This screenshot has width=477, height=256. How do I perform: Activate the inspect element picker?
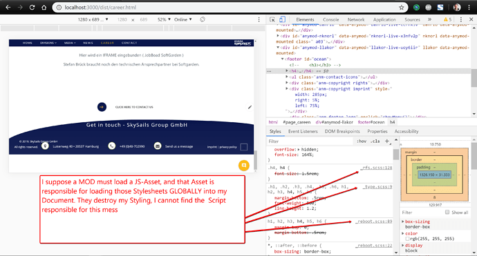[x=272, y=19]
